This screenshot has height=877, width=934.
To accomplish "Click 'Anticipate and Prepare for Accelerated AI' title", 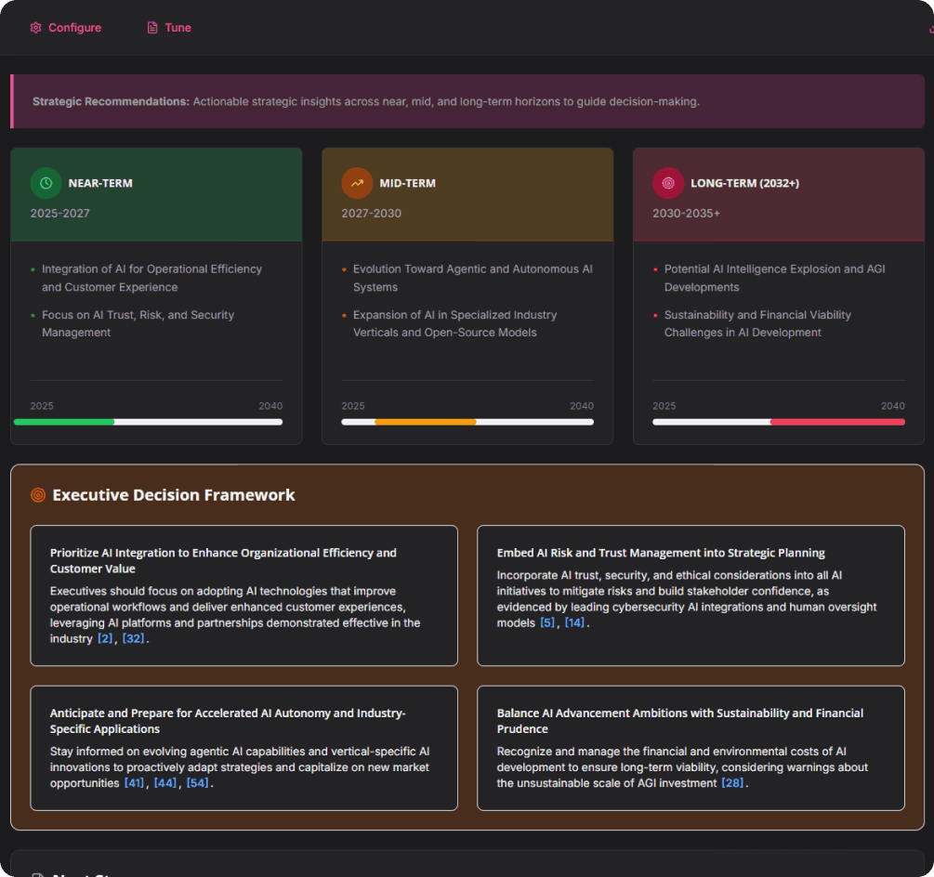I will 228,721.
